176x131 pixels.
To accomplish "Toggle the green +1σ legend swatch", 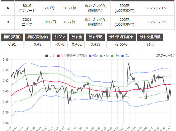I will [x=101, y=56].
